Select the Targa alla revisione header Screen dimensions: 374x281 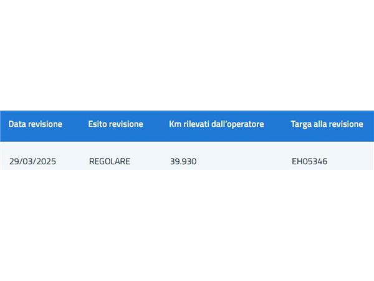click(327, 124)
